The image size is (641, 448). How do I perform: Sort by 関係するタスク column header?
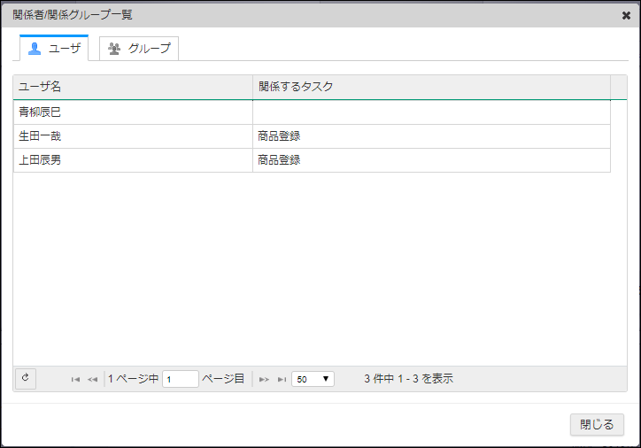[x=431, y=87]
